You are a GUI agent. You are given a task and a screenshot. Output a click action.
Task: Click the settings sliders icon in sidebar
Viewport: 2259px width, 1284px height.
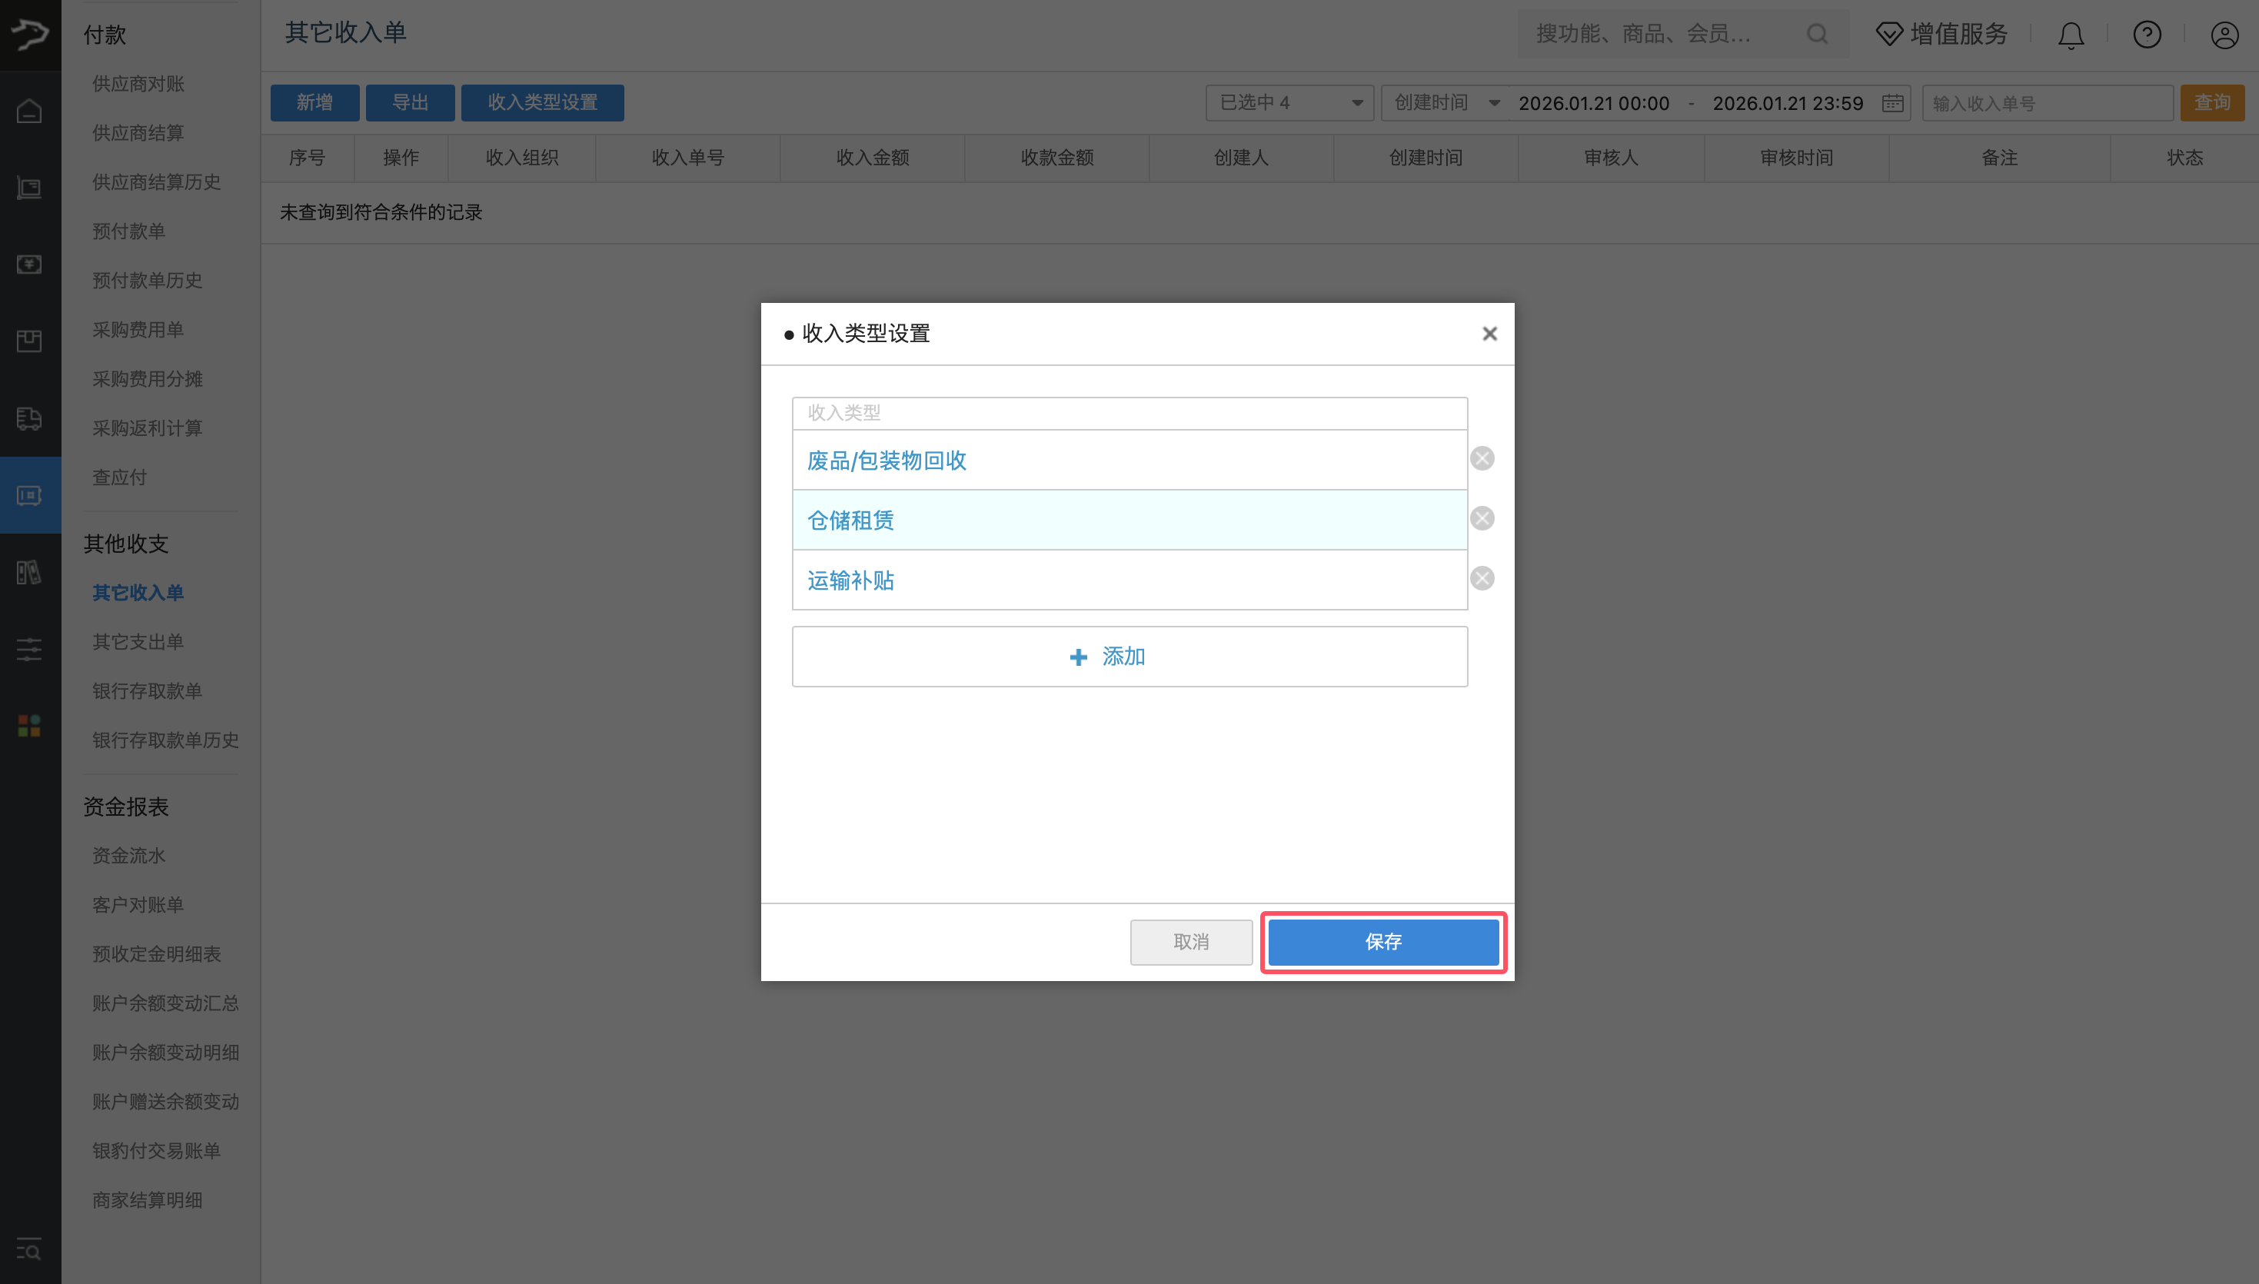[x=29, y=650]
